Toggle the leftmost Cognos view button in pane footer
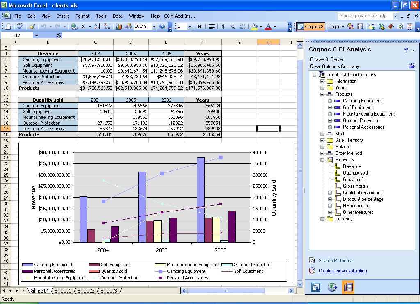420x304 pixels. [316, 287]
